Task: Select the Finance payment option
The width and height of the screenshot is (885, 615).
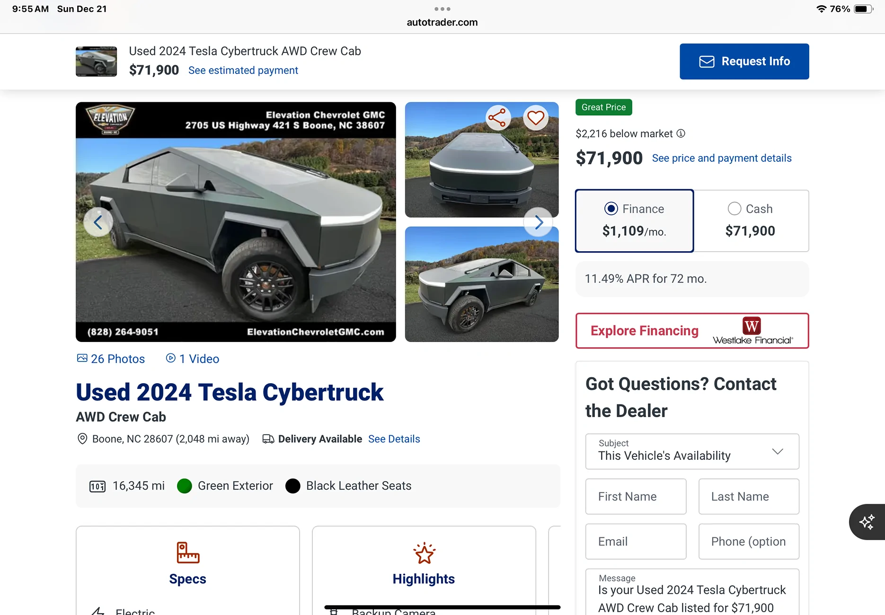Action: 635,221
